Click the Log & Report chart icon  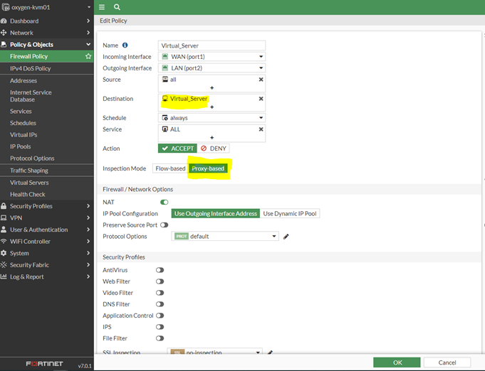point(4,276)
